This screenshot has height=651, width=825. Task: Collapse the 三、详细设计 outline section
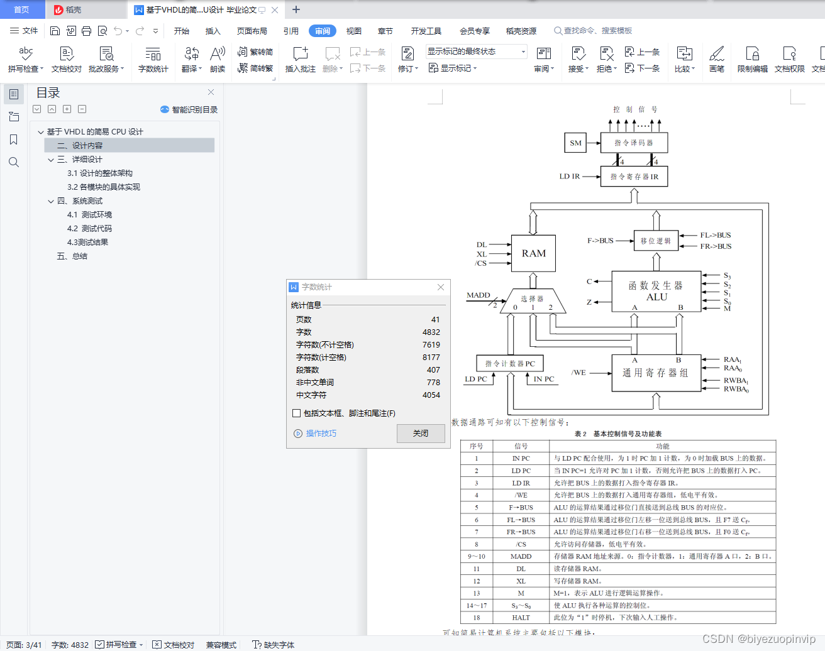[51, 159]
